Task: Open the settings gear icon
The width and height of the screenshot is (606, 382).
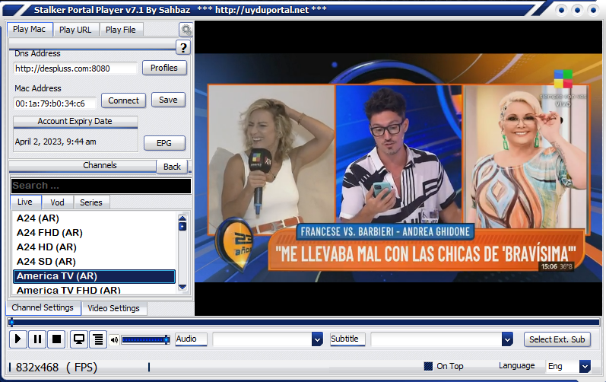Action: coord(186,30)
